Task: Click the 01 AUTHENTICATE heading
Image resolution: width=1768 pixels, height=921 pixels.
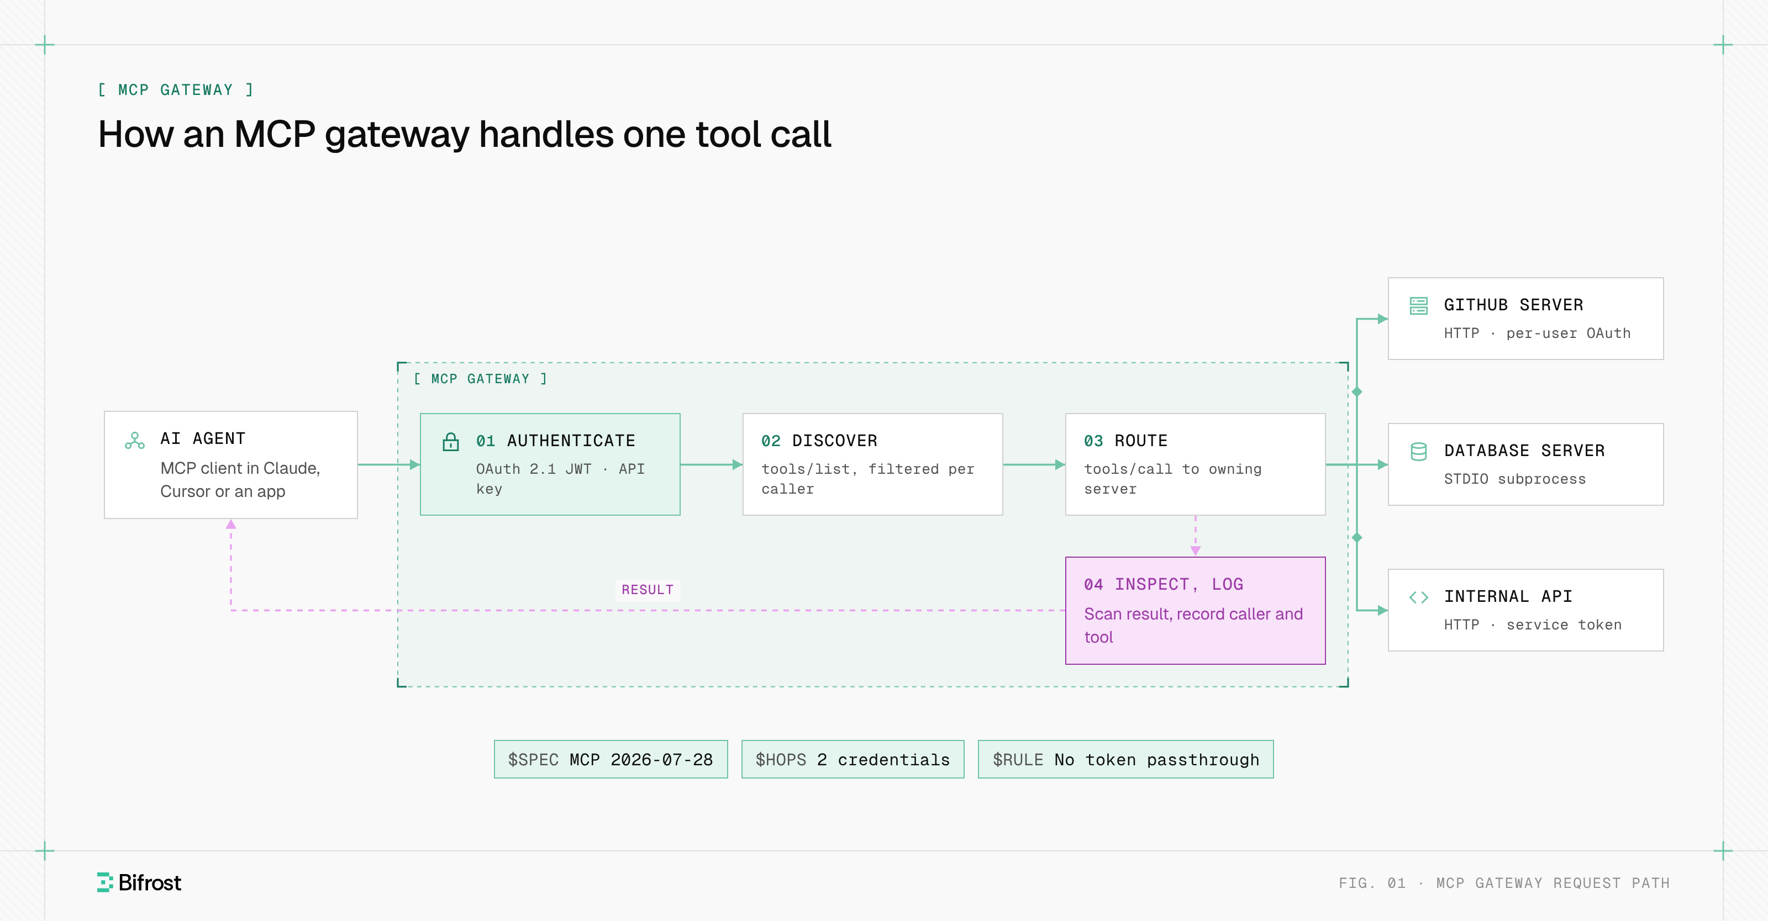Action: [x=555, y=441]
